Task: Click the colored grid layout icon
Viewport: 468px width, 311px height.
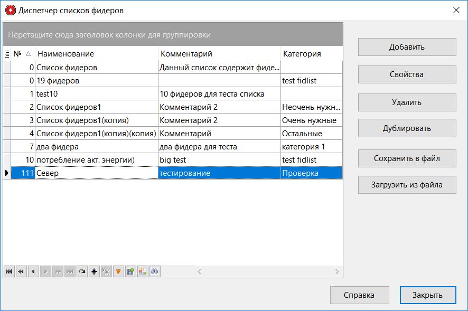Action: click(143, 271)
